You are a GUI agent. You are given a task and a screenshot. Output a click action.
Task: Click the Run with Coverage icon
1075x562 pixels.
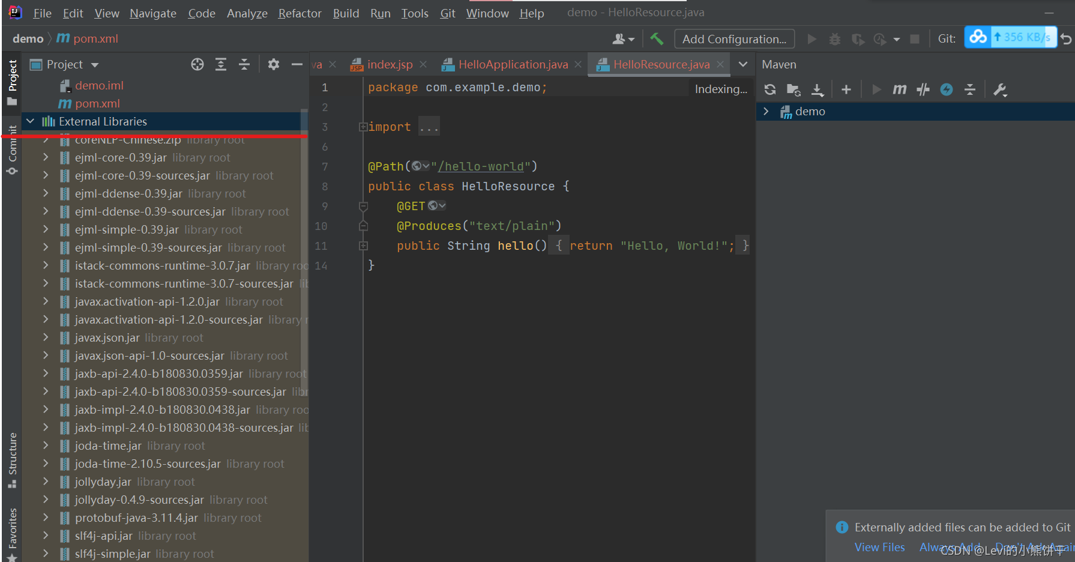[858, 39]
